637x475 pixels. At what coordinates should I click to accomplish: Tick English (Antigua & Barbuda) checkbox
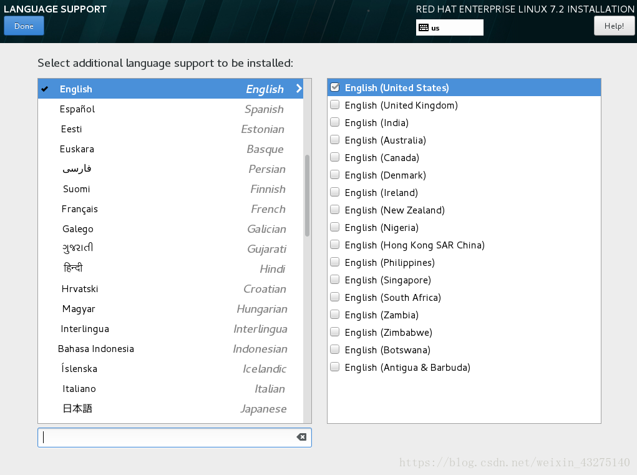click(x=335, y=367)
